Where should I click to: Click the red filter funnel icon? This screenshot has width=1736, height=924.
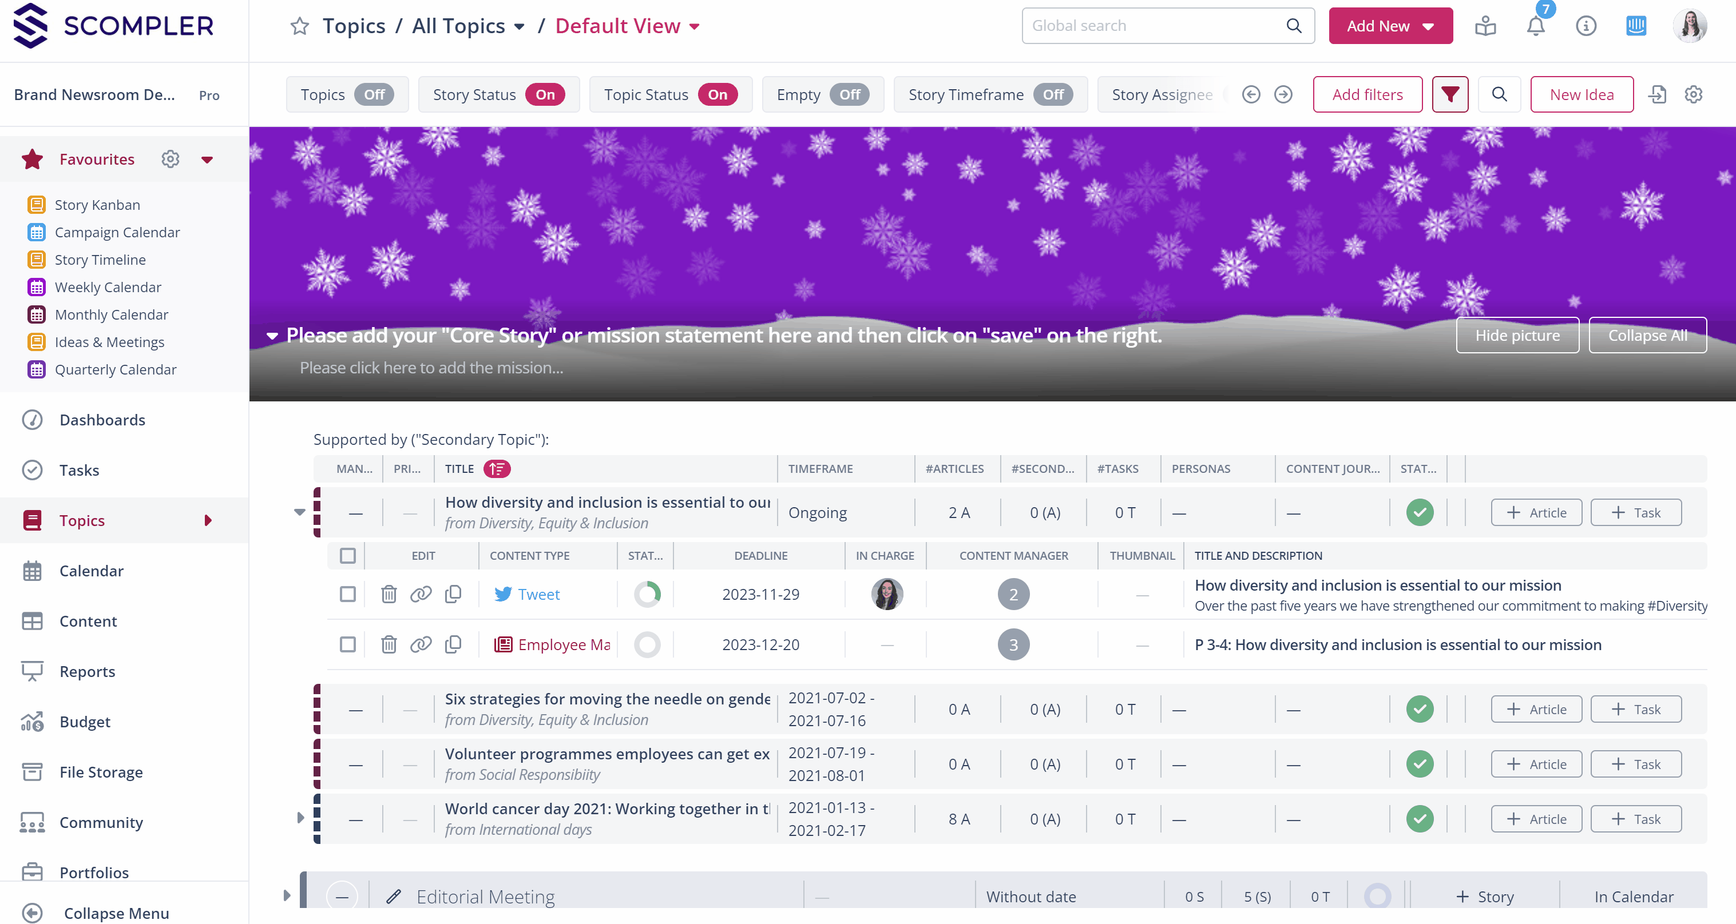pos(1449,94)
